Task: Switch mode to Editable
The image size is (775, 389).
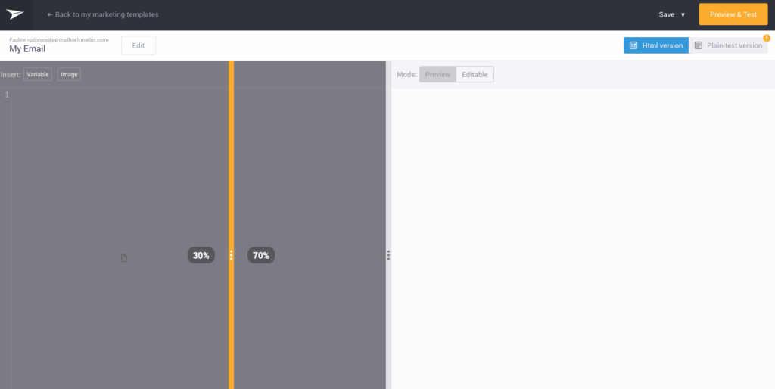Action: (x=475, y=74)
